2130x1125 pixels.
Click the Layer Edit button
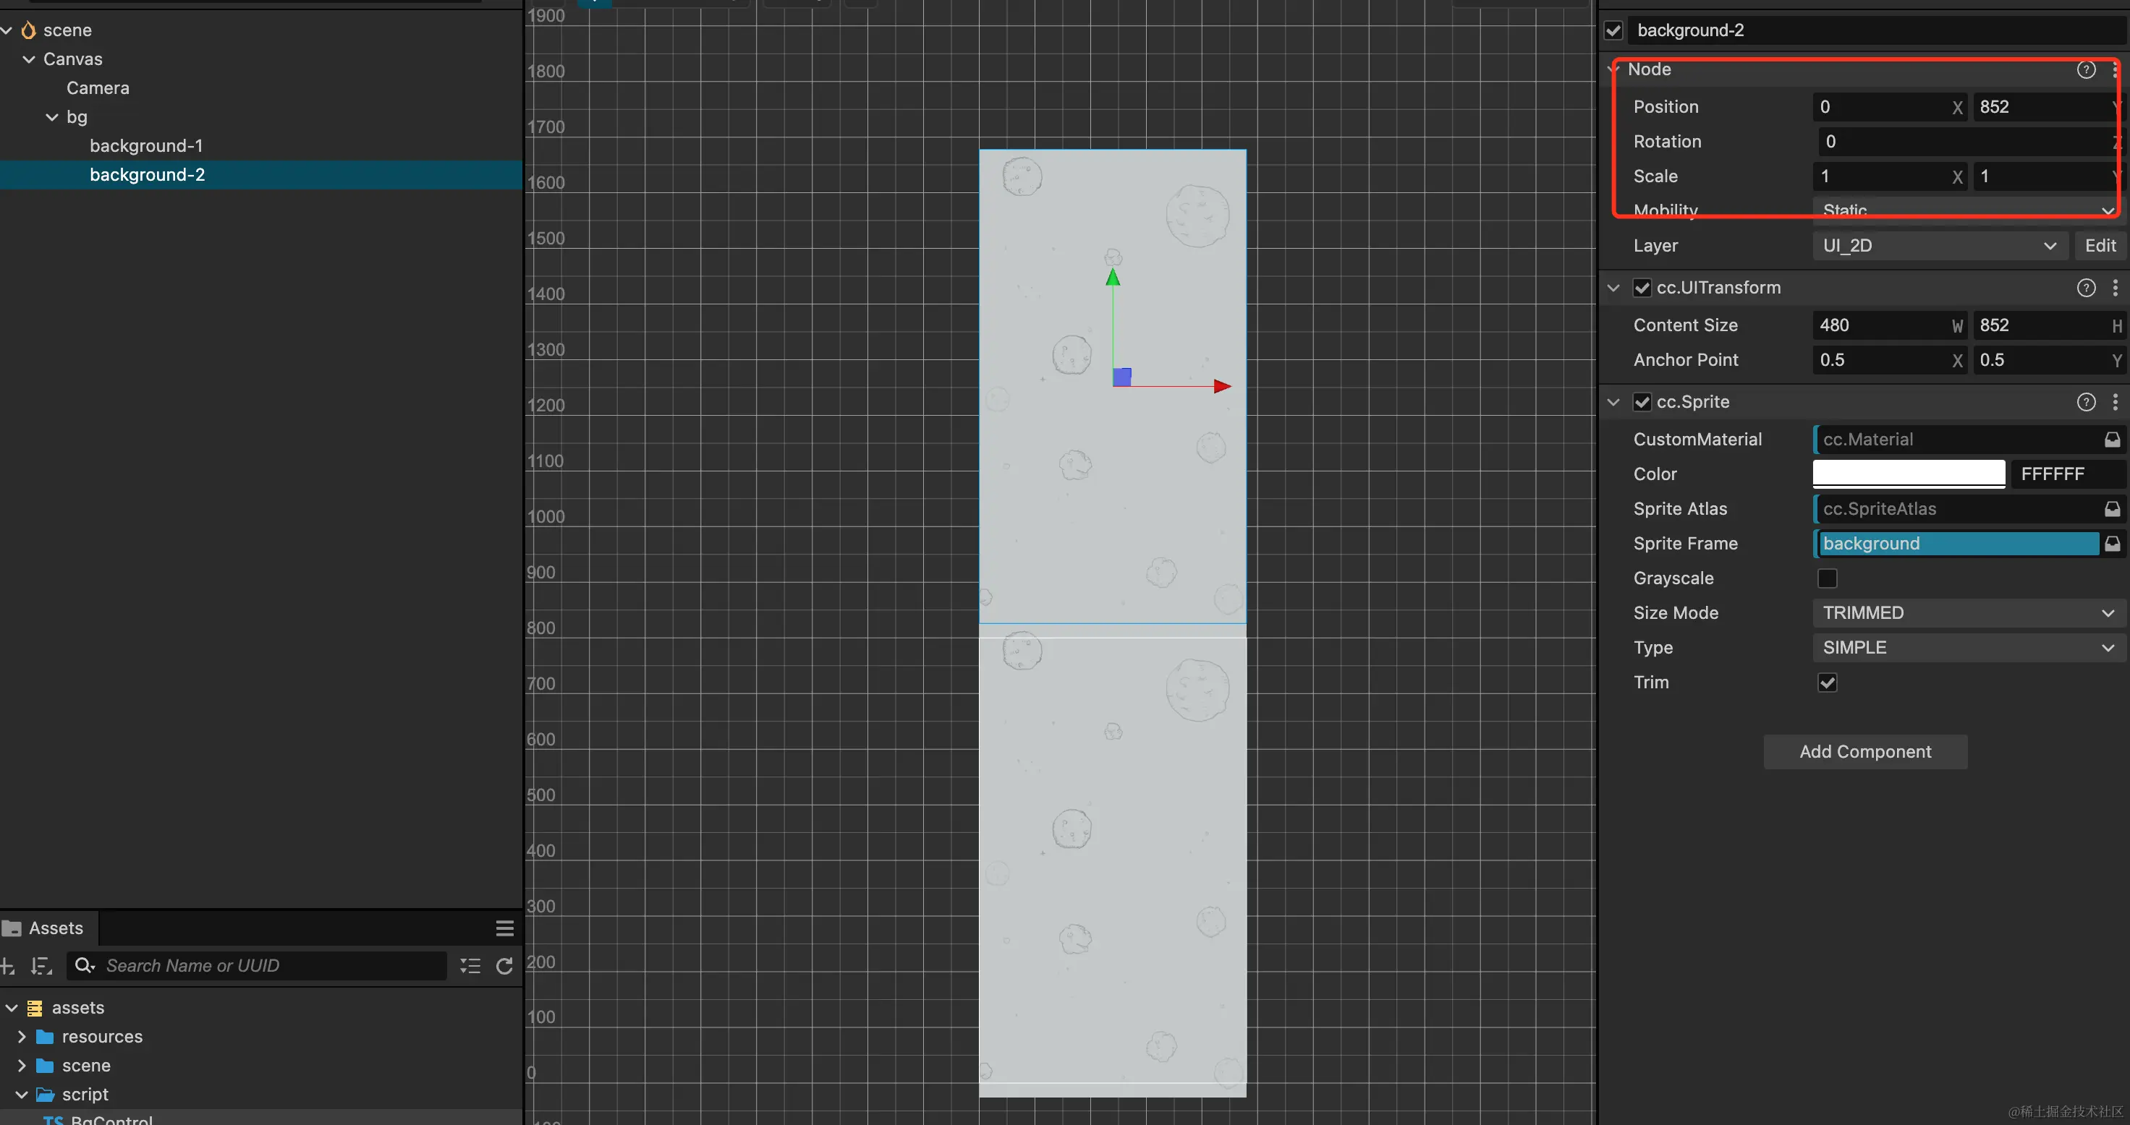pyautogui.click(x=2100, y=245)
